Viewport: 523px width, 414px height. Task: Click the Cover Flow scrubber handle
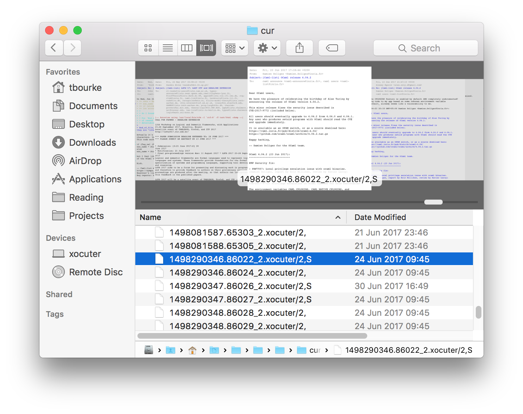pos(433,202)
